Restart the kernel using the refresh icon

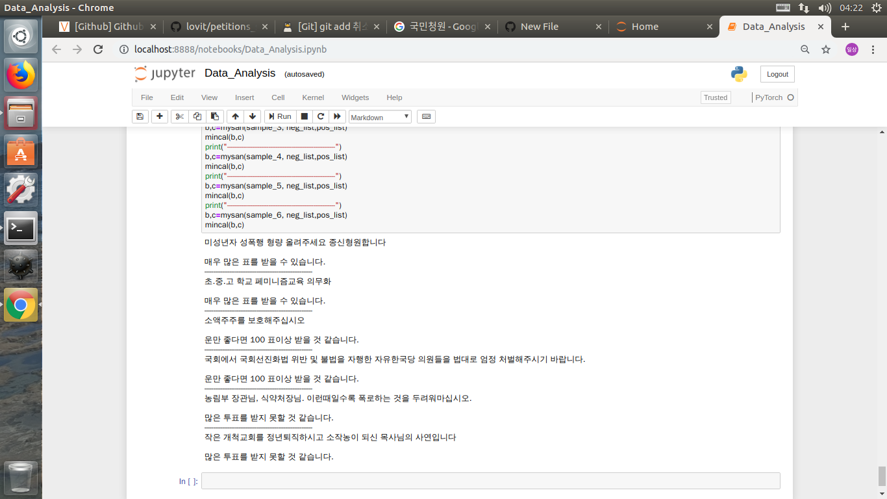click(320, 116)
